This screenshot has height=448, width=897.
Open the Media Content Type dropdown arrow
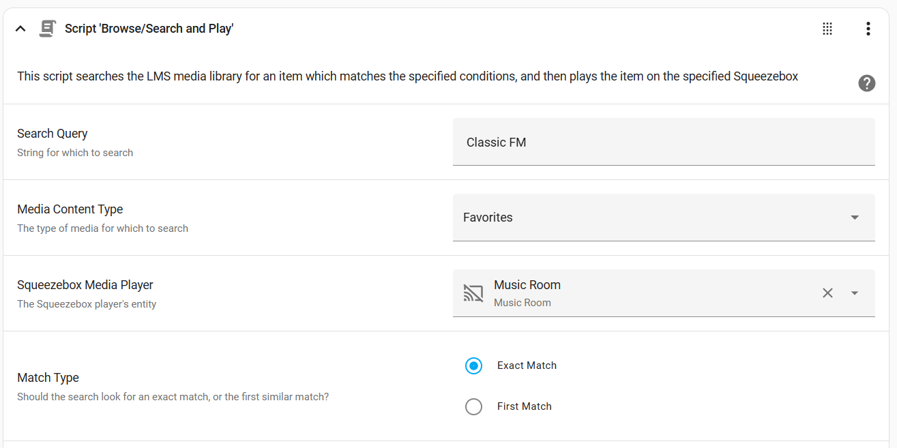[x=855, y=218]
